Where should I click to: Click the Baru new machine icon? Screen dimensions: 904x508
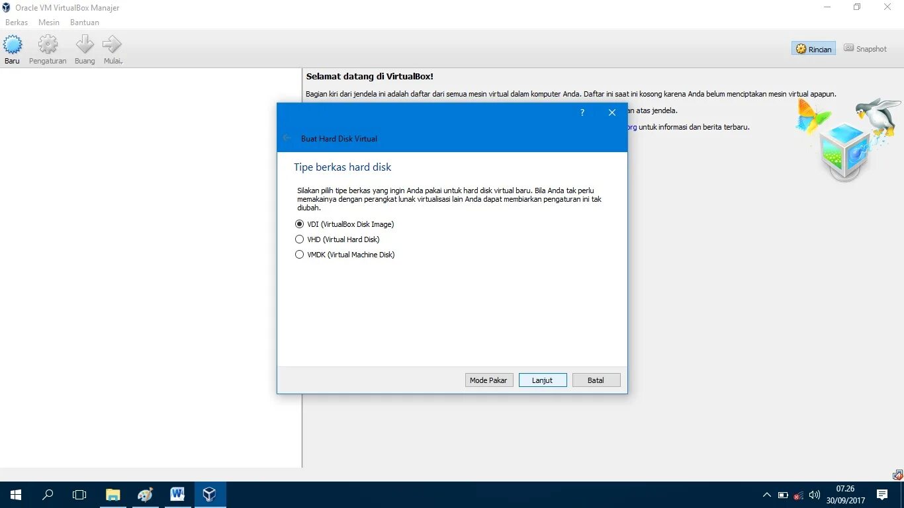click(13, 45)
